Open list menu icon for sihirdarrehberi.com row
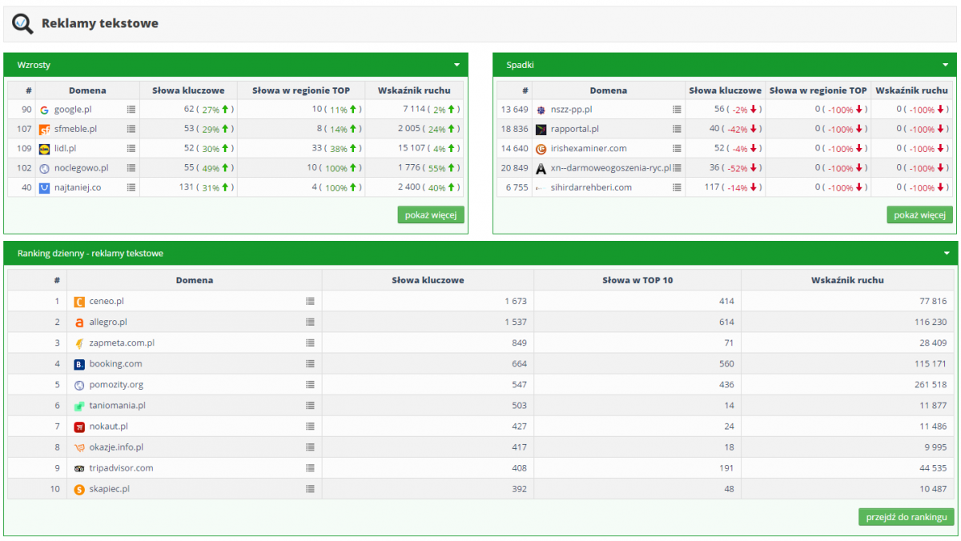 click(x=677, y=187)
